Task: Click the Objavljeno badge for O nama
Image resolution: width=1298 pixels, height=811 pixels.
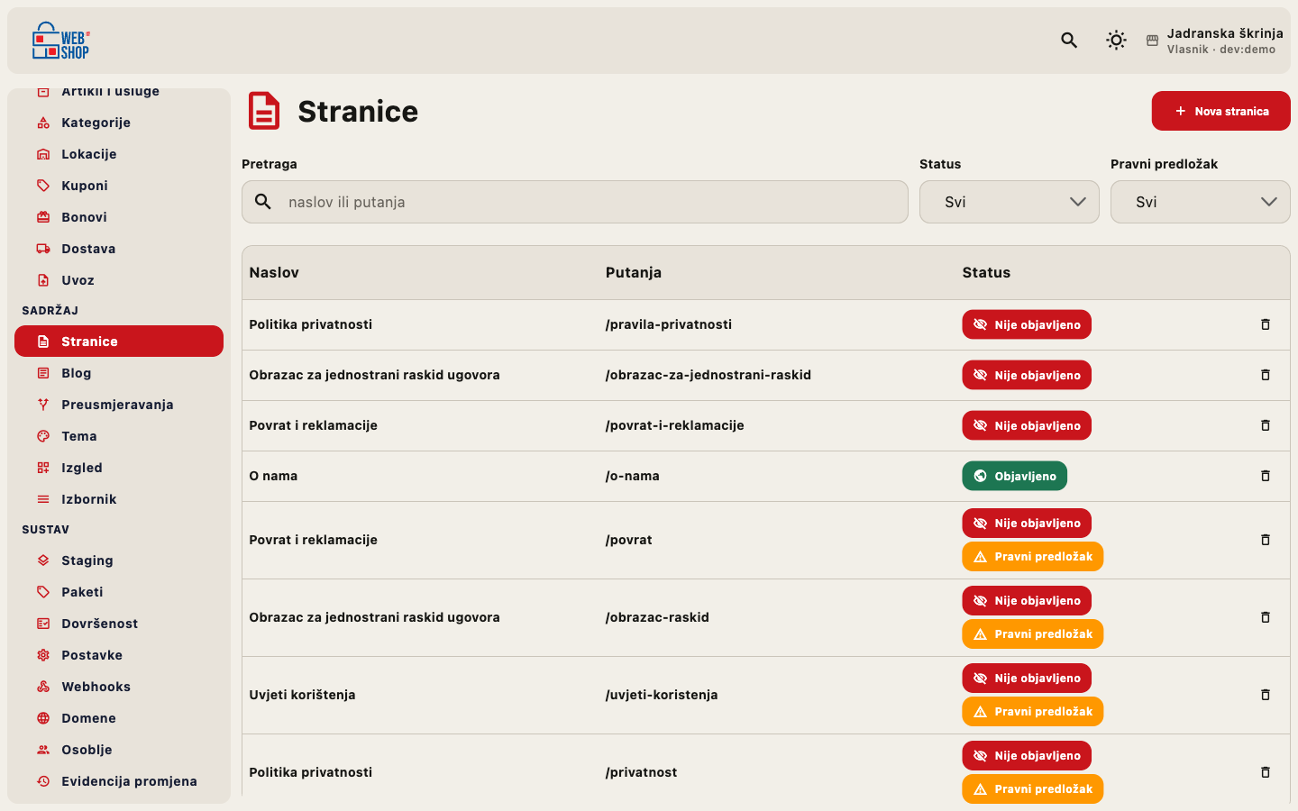Action: [1015, 476]
